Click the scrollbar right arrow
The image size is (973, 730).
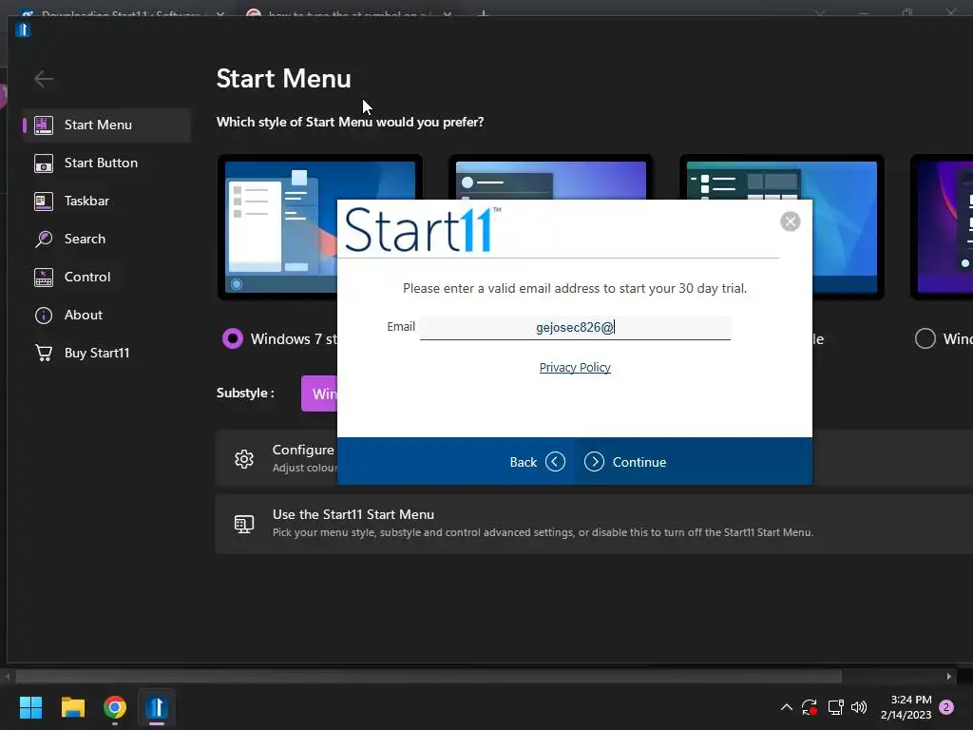(x=948, y=676)
